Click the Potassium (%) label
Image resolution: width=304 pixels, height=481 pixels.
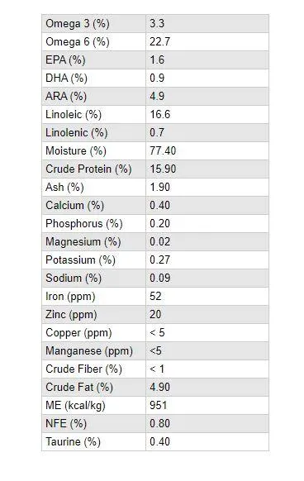[x=80, y=260]
